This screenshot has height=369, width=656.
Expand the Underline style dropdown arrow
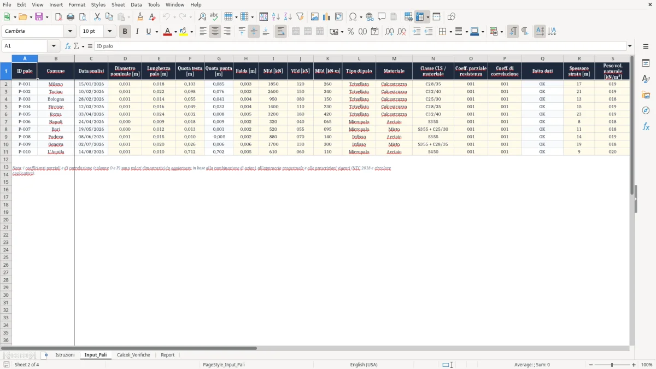156,32
